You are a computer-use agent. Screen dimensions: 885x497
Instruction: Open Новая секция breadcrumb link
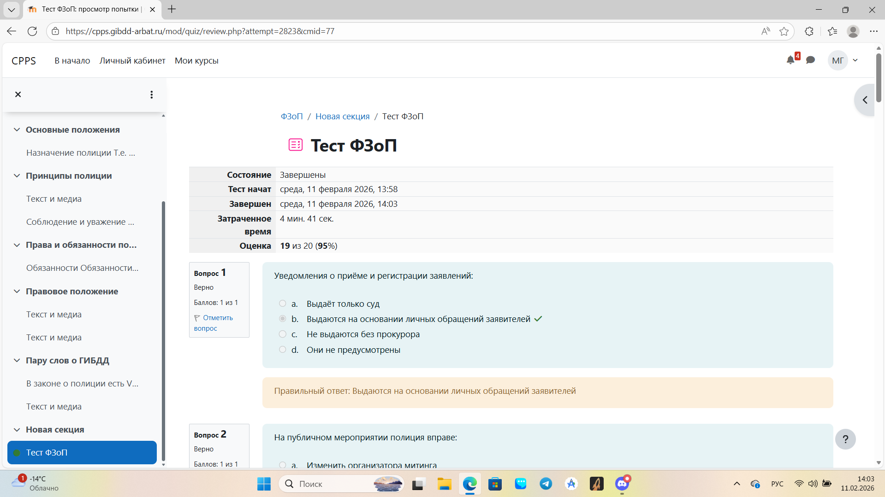[343, 117]
